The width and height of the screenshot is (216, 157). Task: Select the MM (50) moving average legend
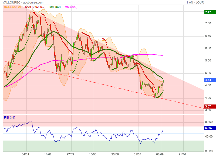click(55, 7)
